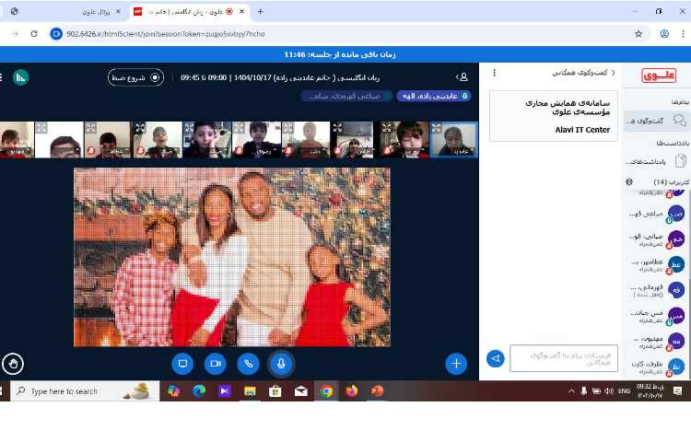Open Microsoft Edge from the taskbar

pos(199,391)
